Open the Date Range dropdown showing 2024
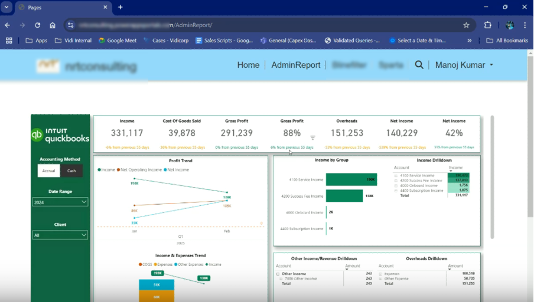534x302 pixels. click(x=60, y=202)
